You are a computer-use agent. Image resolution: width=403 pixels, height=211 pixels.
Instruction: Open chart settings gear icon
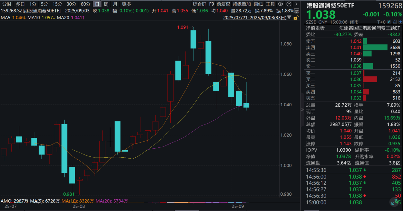point(281,4)
